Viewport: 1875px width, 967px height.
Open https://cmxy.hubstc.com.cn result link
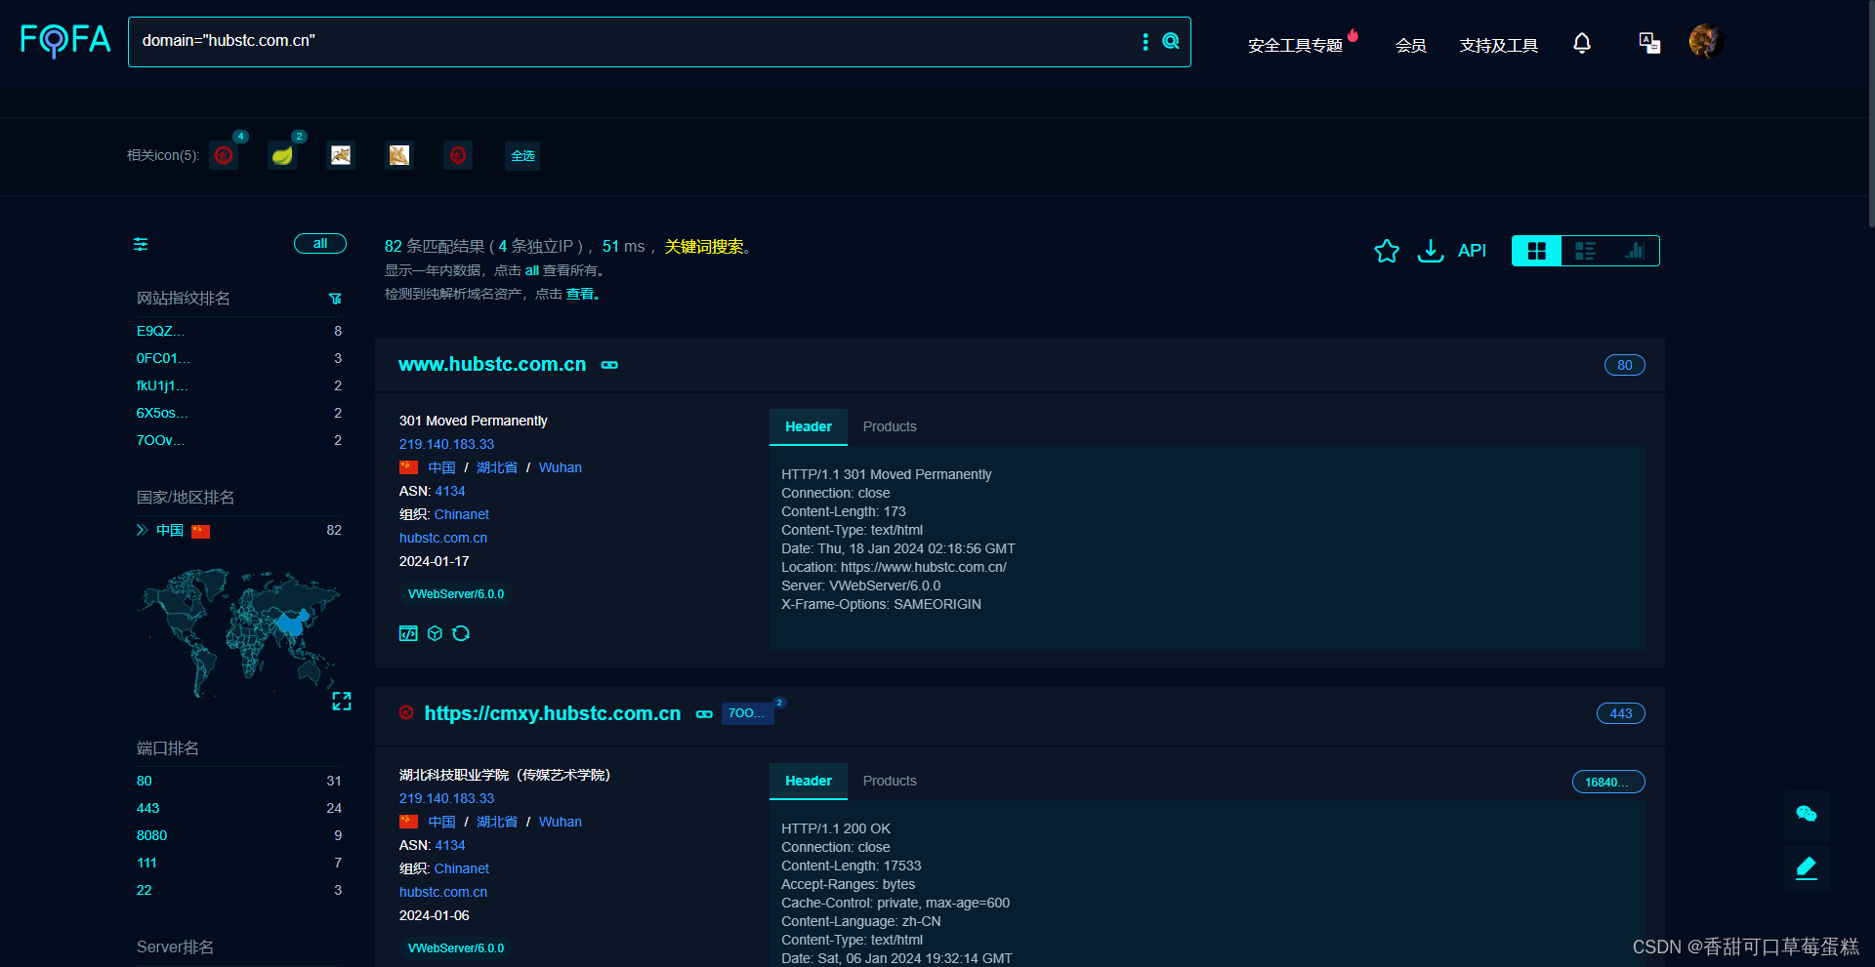click(x=553, y=713)
